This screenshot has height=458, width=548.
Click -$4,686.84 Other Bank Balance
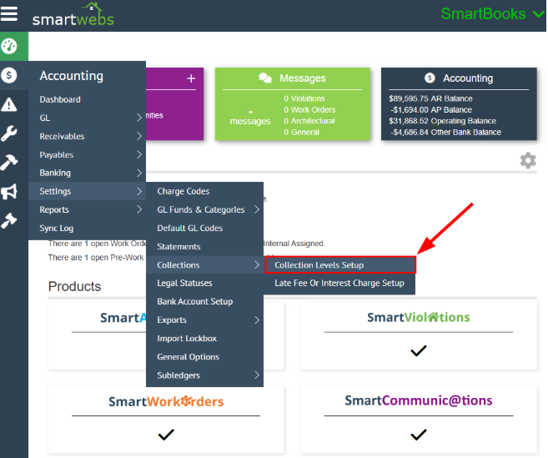[x=446, y=132]
